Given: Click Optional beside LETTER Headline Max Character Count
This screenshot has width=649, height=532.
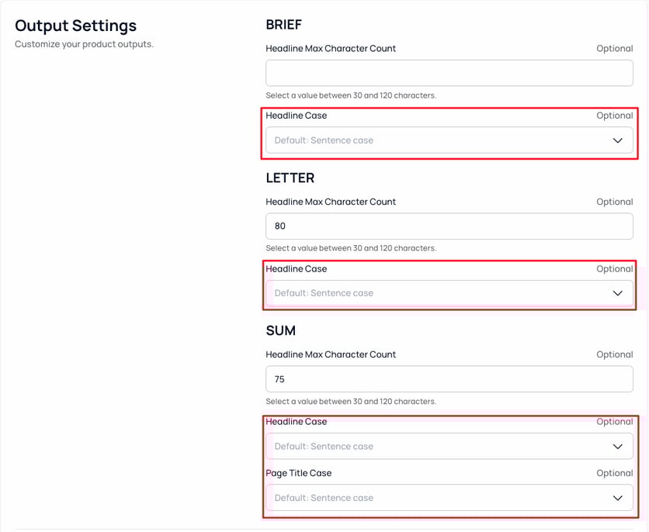Looking at the screenshot, I should [x=614, y=202].
